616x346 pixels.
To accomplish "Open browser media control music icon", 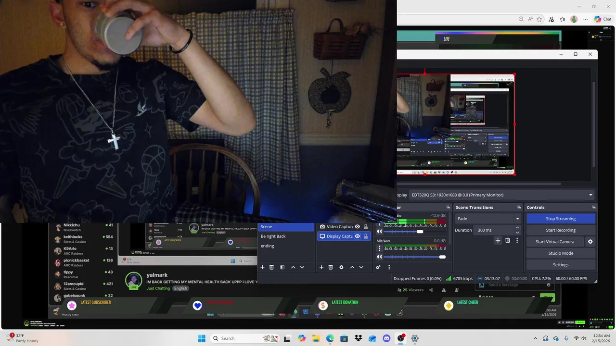I will pyautogui.click(x=551, y=19).
